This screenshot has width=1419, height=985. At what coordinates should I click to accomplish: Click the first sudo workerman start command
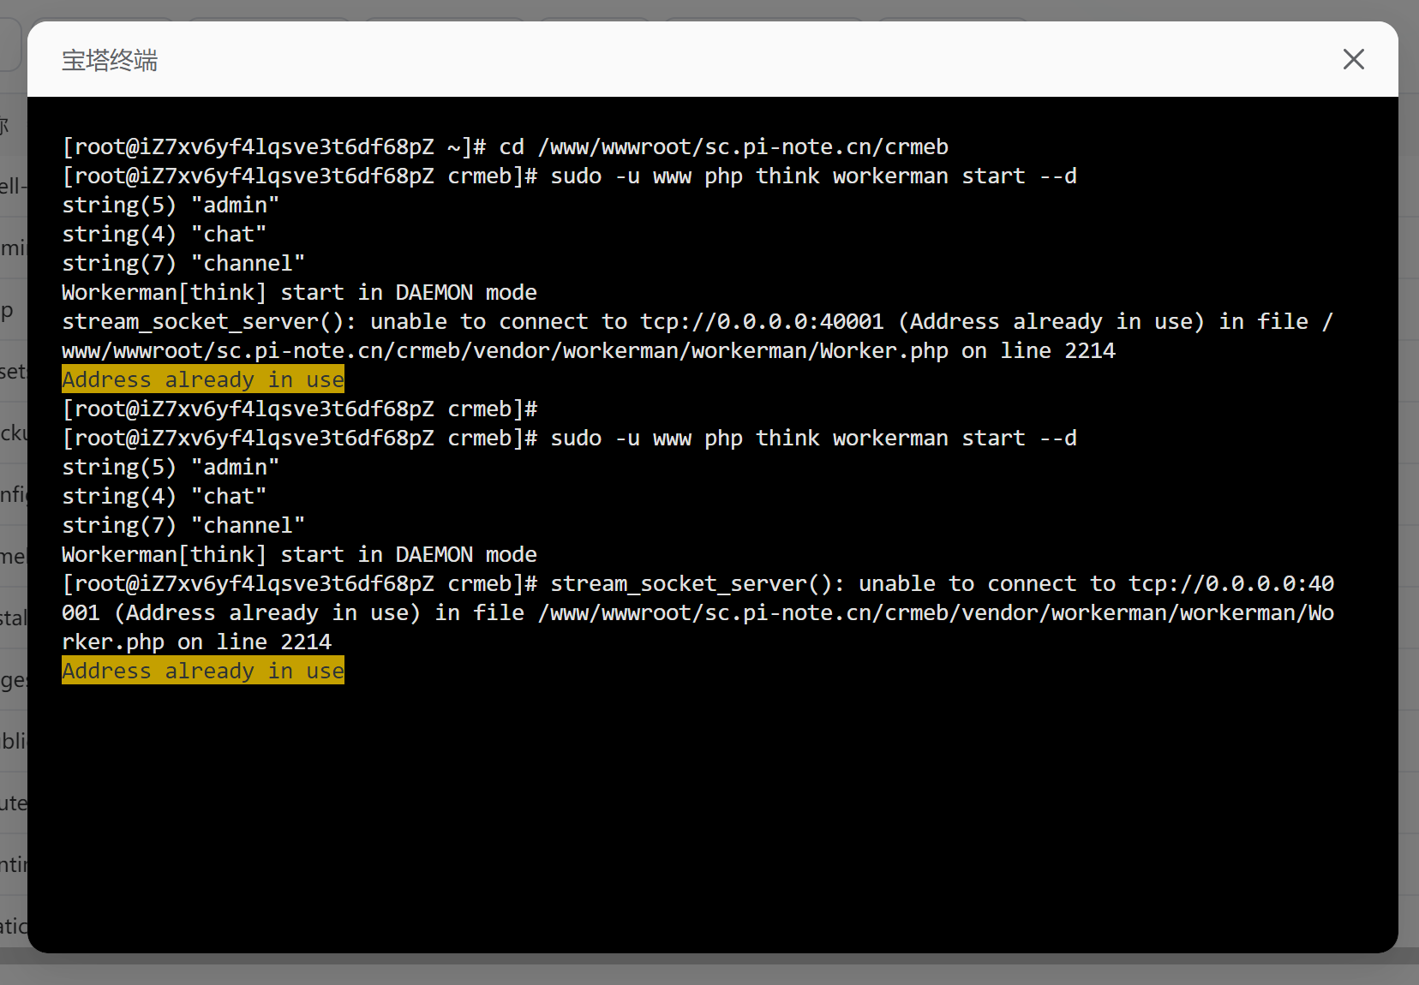point(812,176)
